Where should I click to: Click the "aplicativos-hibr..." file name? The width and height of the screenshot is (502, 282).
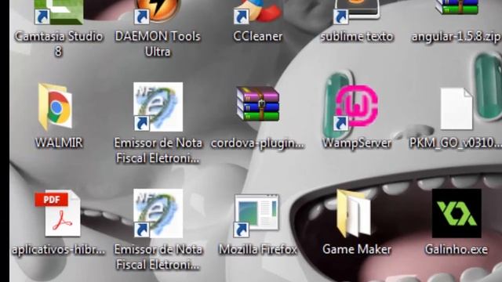[x=59, y=250]
